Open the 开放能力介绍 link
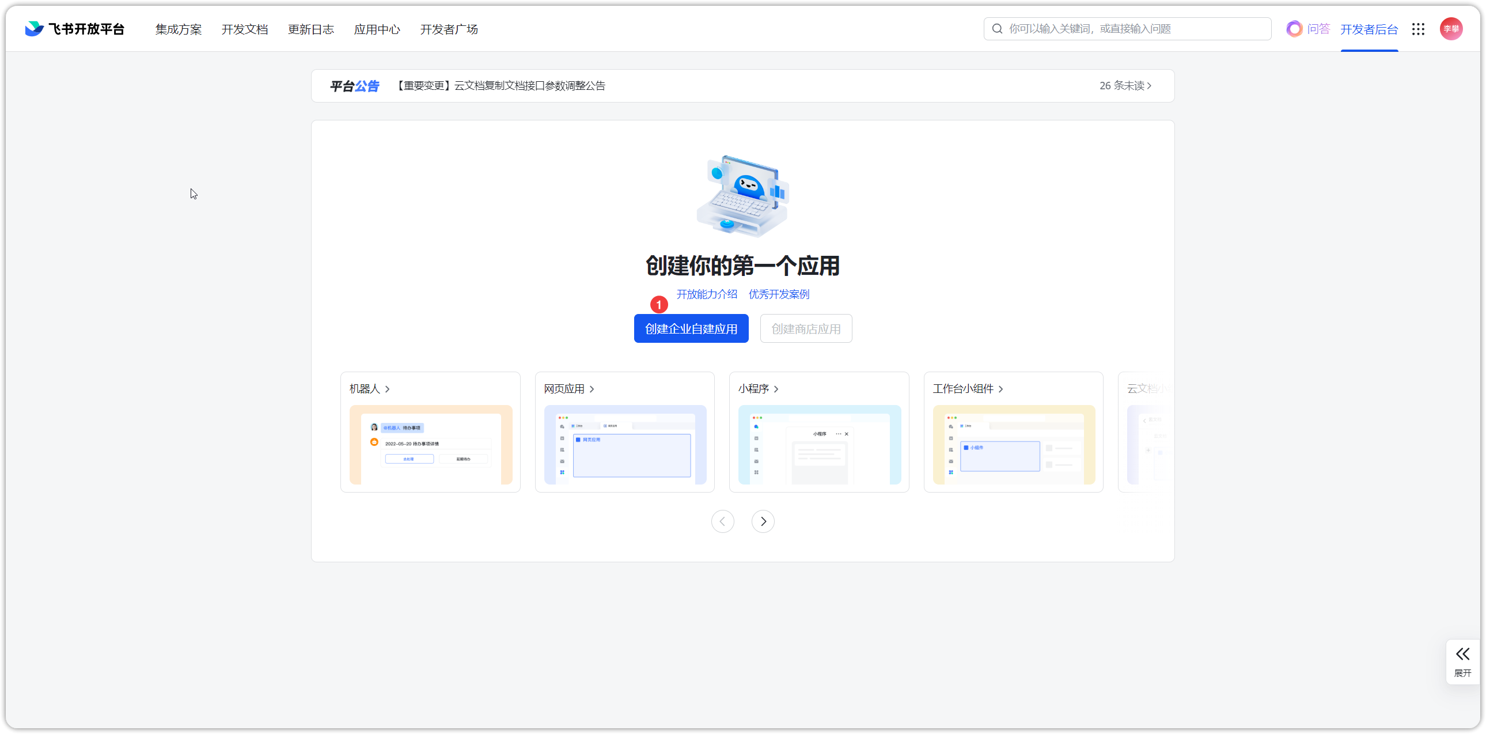This screenshot has height=734, width=1486. click(707, 294)
